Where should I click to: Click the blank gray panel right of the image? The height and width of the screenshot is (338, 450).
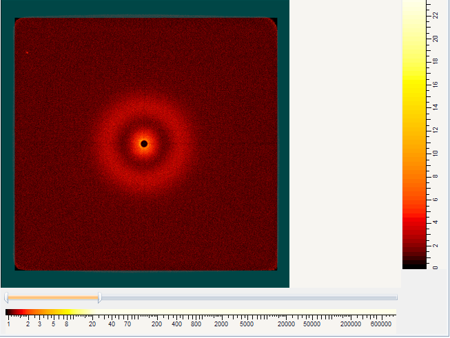click(345, 138)
